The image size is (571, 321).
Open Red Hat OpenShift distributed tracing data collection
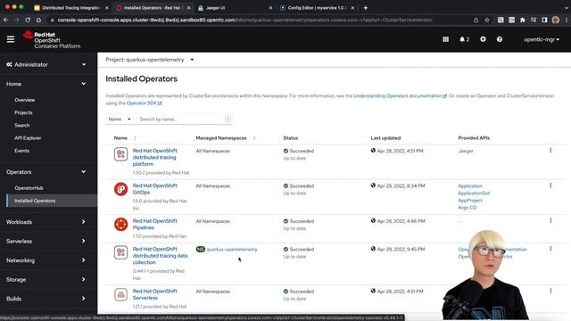point(160,256)
